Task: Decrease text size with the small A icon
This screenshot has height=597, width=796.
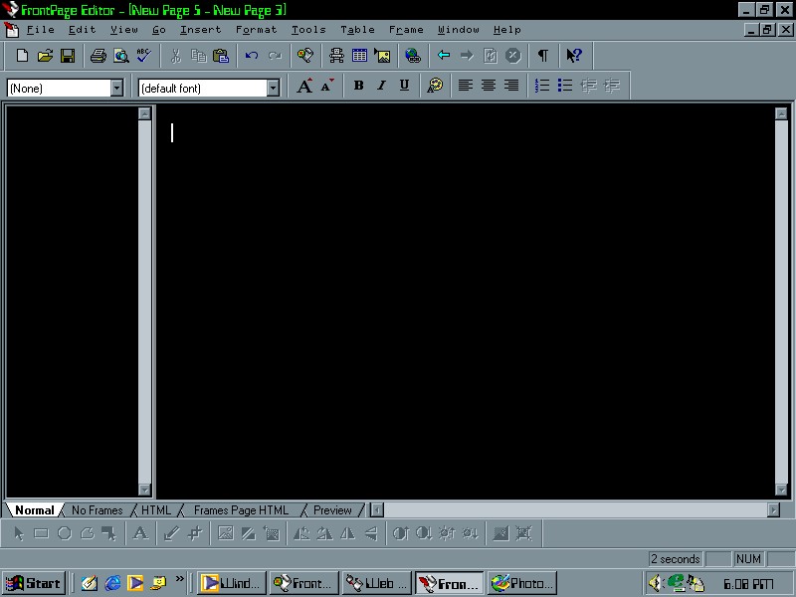Action: tap(327, 86)
